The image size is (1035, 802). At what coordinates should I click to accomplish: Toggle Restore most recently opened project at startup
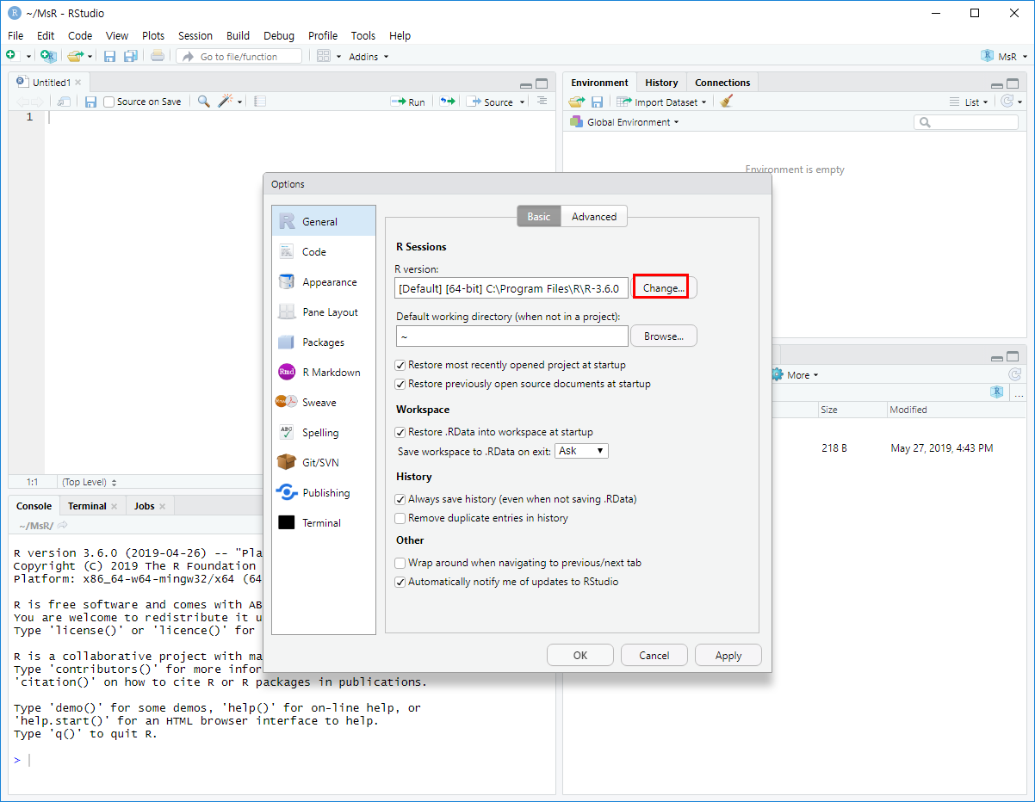coord(400,365)
